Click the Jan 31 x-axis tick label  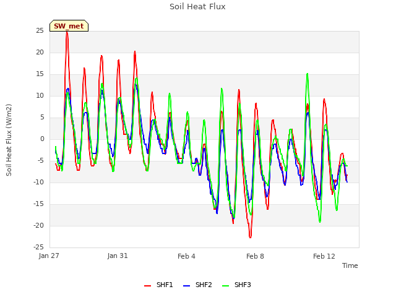(x=118, y=256)
